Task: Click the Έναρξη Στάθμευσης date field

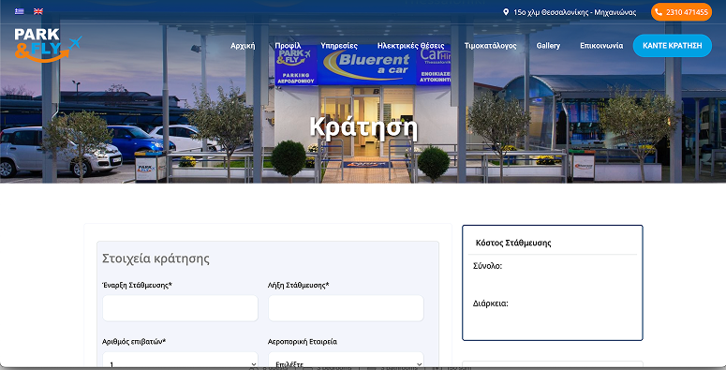Action: [180, 308]
